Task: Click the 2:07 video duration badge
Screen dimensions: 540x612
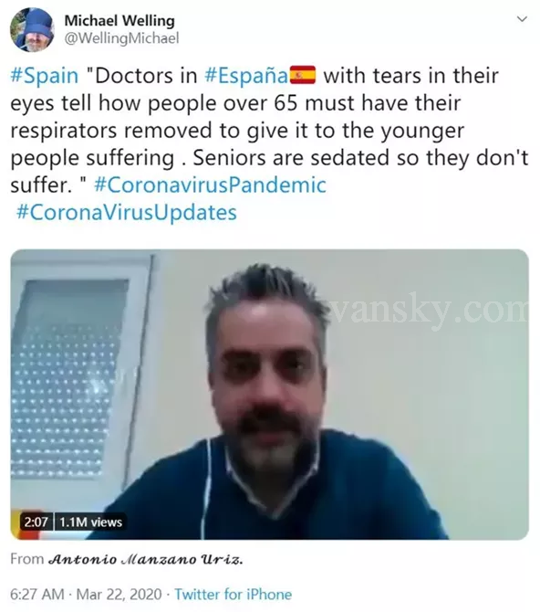Action: click(x=36, y=522)
